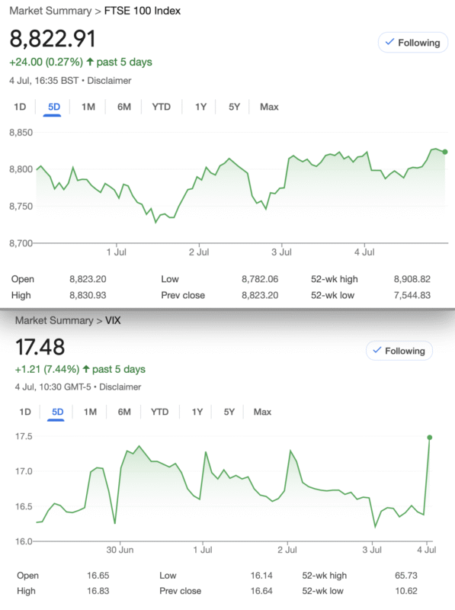
Task: Select the 6M tab on FTSE 100 chart
Action: click(x=124, y=107)
